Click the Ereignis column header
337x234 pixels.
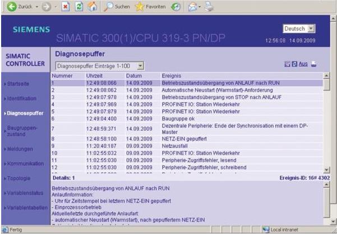(171, 76)
